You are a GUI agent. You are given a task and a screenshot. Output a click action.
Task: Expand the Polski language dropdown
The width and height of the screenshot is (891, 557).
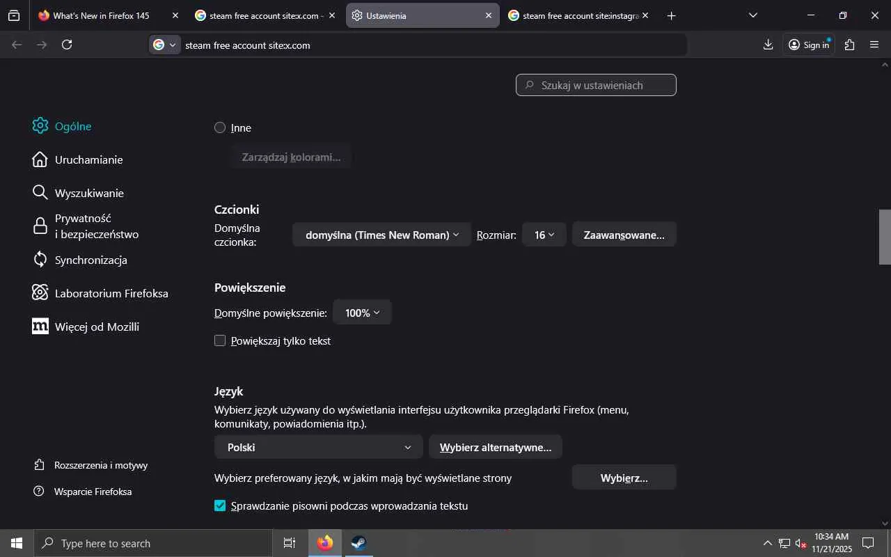pos(318,447)
